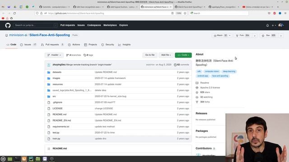Open the YouTube bookmark icon
The width and height of the screenshot is (289, 162).
point(3,18)
